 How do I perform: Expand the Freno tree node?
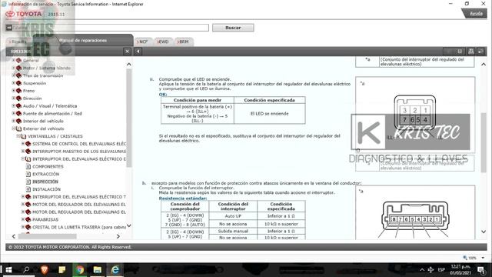pyautogui.click(x=14, y=91)
